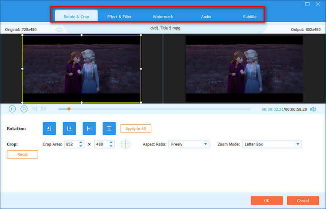This screenshot has height=209, width=326.
Task: Center the crop area with the cross icon
Action: (x=125, y=144)
